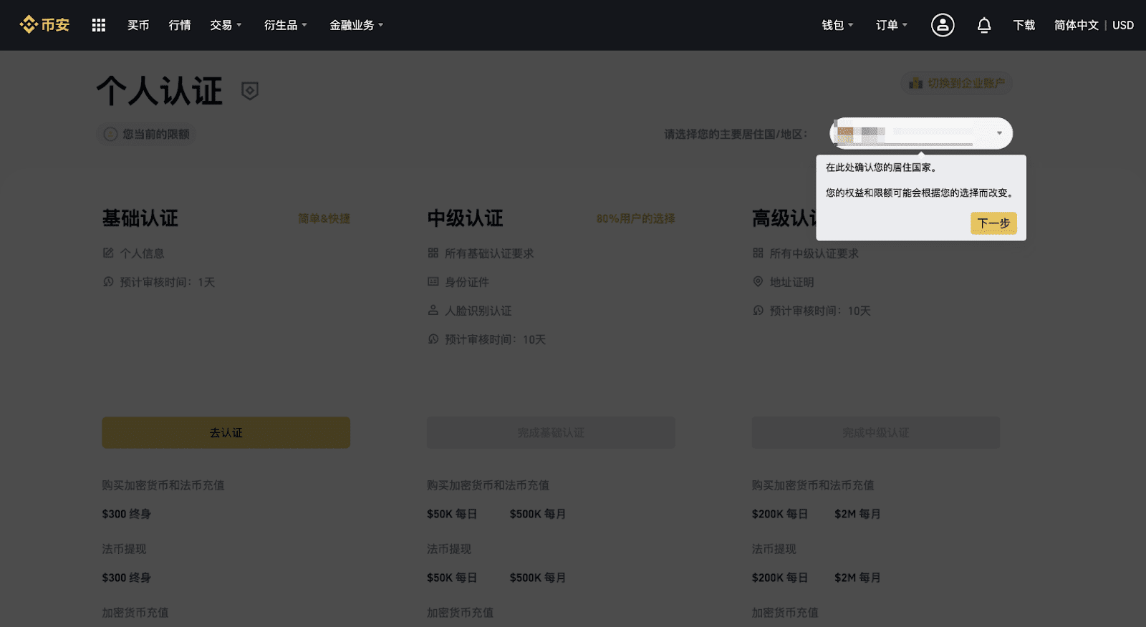The image size is (1146, 627).
Task: Click the 完成基础认证 button
Action: (x=551, y=432)
